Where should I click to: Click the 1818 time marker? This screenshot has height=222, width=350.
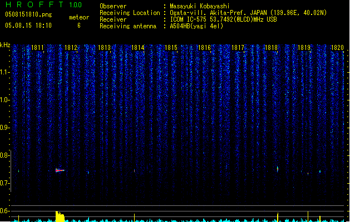(x=271, y=48)
